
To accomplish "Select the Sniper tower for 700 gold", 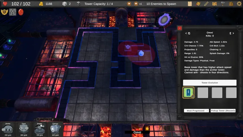I will click(40, 129).
